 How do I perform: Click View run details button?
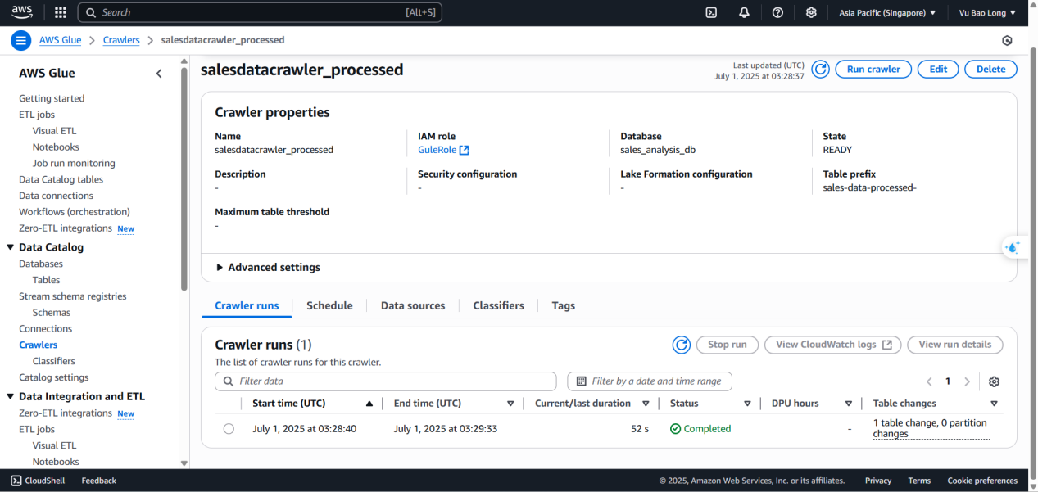(x=954, y=345)
